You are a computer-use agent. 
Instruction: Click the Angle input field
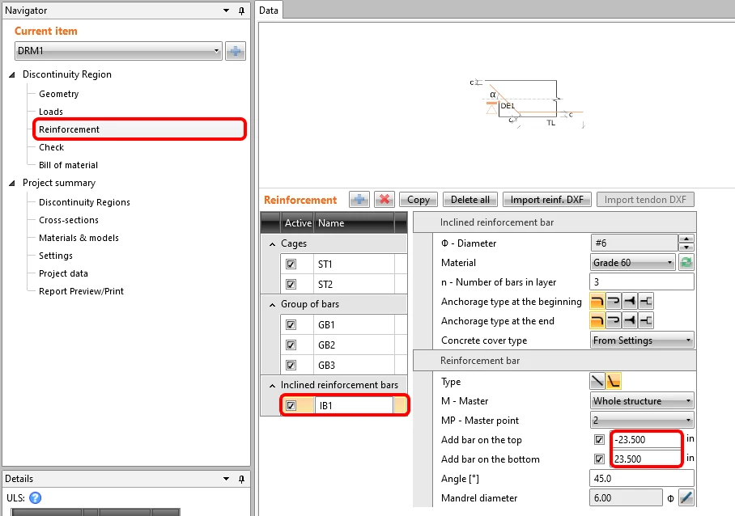[x=641, y=478]
